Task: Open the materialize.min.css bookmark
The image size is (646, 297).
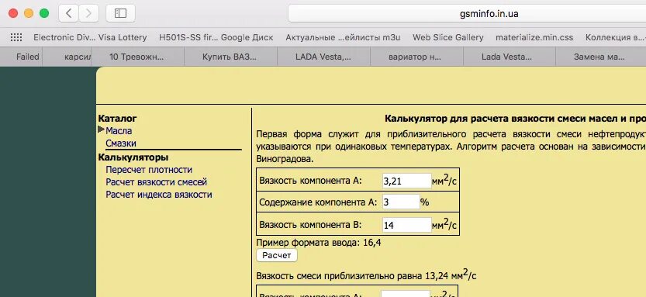Action: [534, 37]
